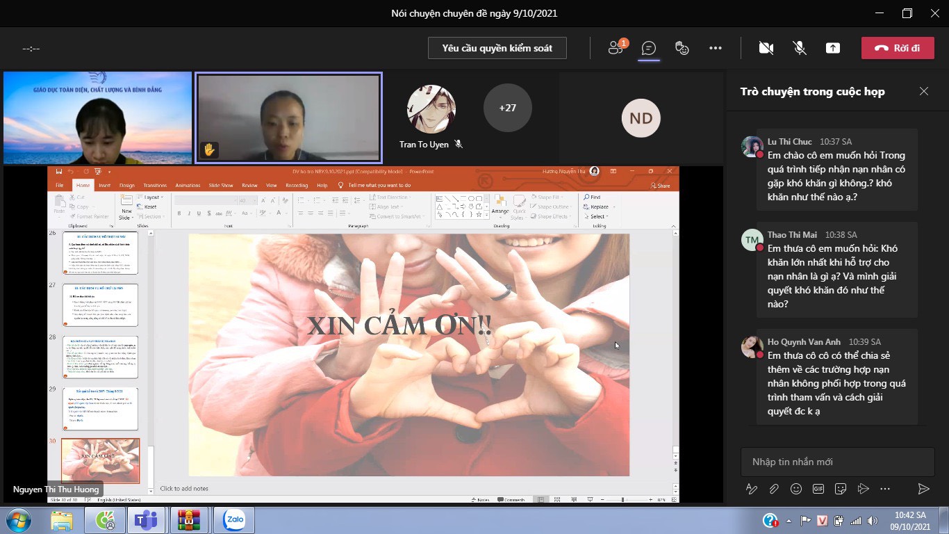Select slide 30 XIN CẢM ƠN thumbnail
949x534 pixels.
click(101, 460)
